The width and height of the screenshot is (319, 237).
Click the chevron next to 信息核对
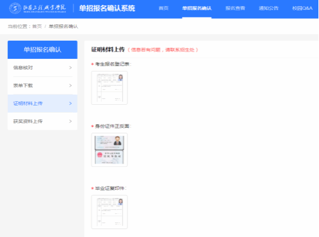click(70, 68)
